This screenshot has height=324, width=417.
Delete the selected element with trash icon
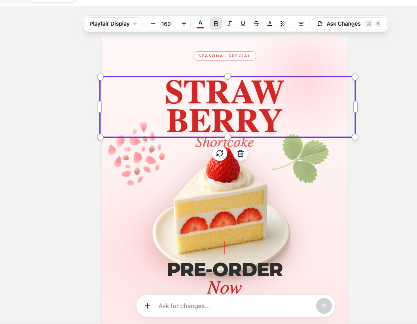tap(241, 153)
